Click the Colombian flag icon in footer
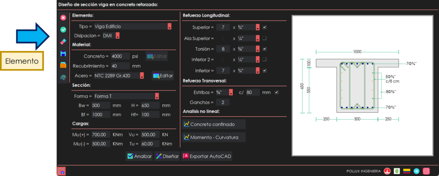 pos(406,171)
